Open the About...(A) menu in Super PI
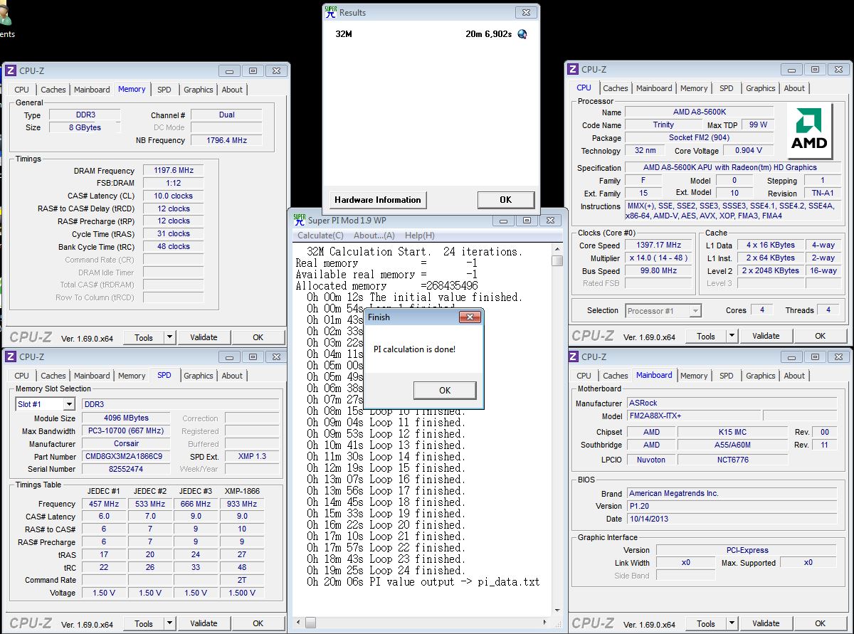 pos(374,236)
